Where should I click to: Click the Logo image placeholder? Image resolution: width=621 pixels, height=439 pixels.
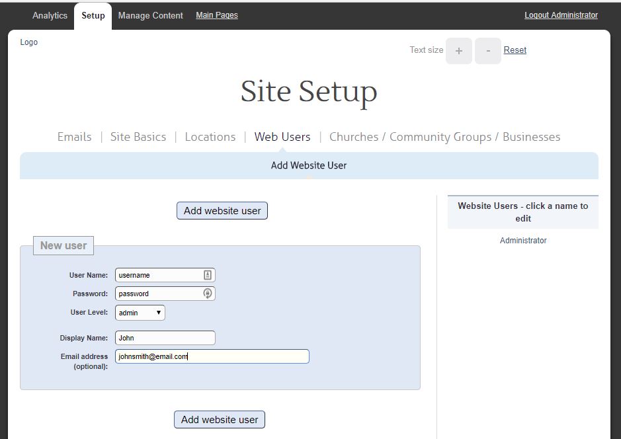(x=29, y=42)
